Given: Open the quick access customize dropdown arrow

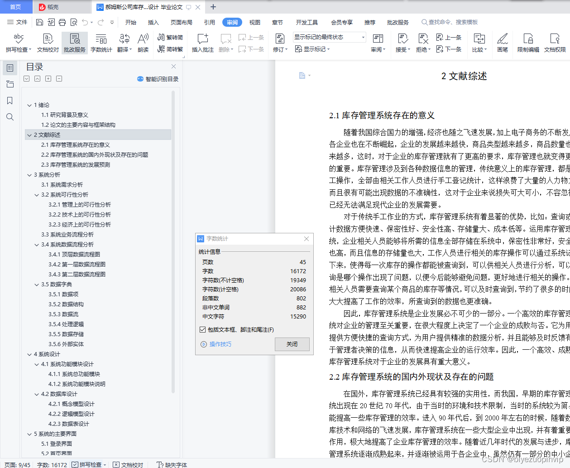Looking at the screenshot, I should point(112,22).
